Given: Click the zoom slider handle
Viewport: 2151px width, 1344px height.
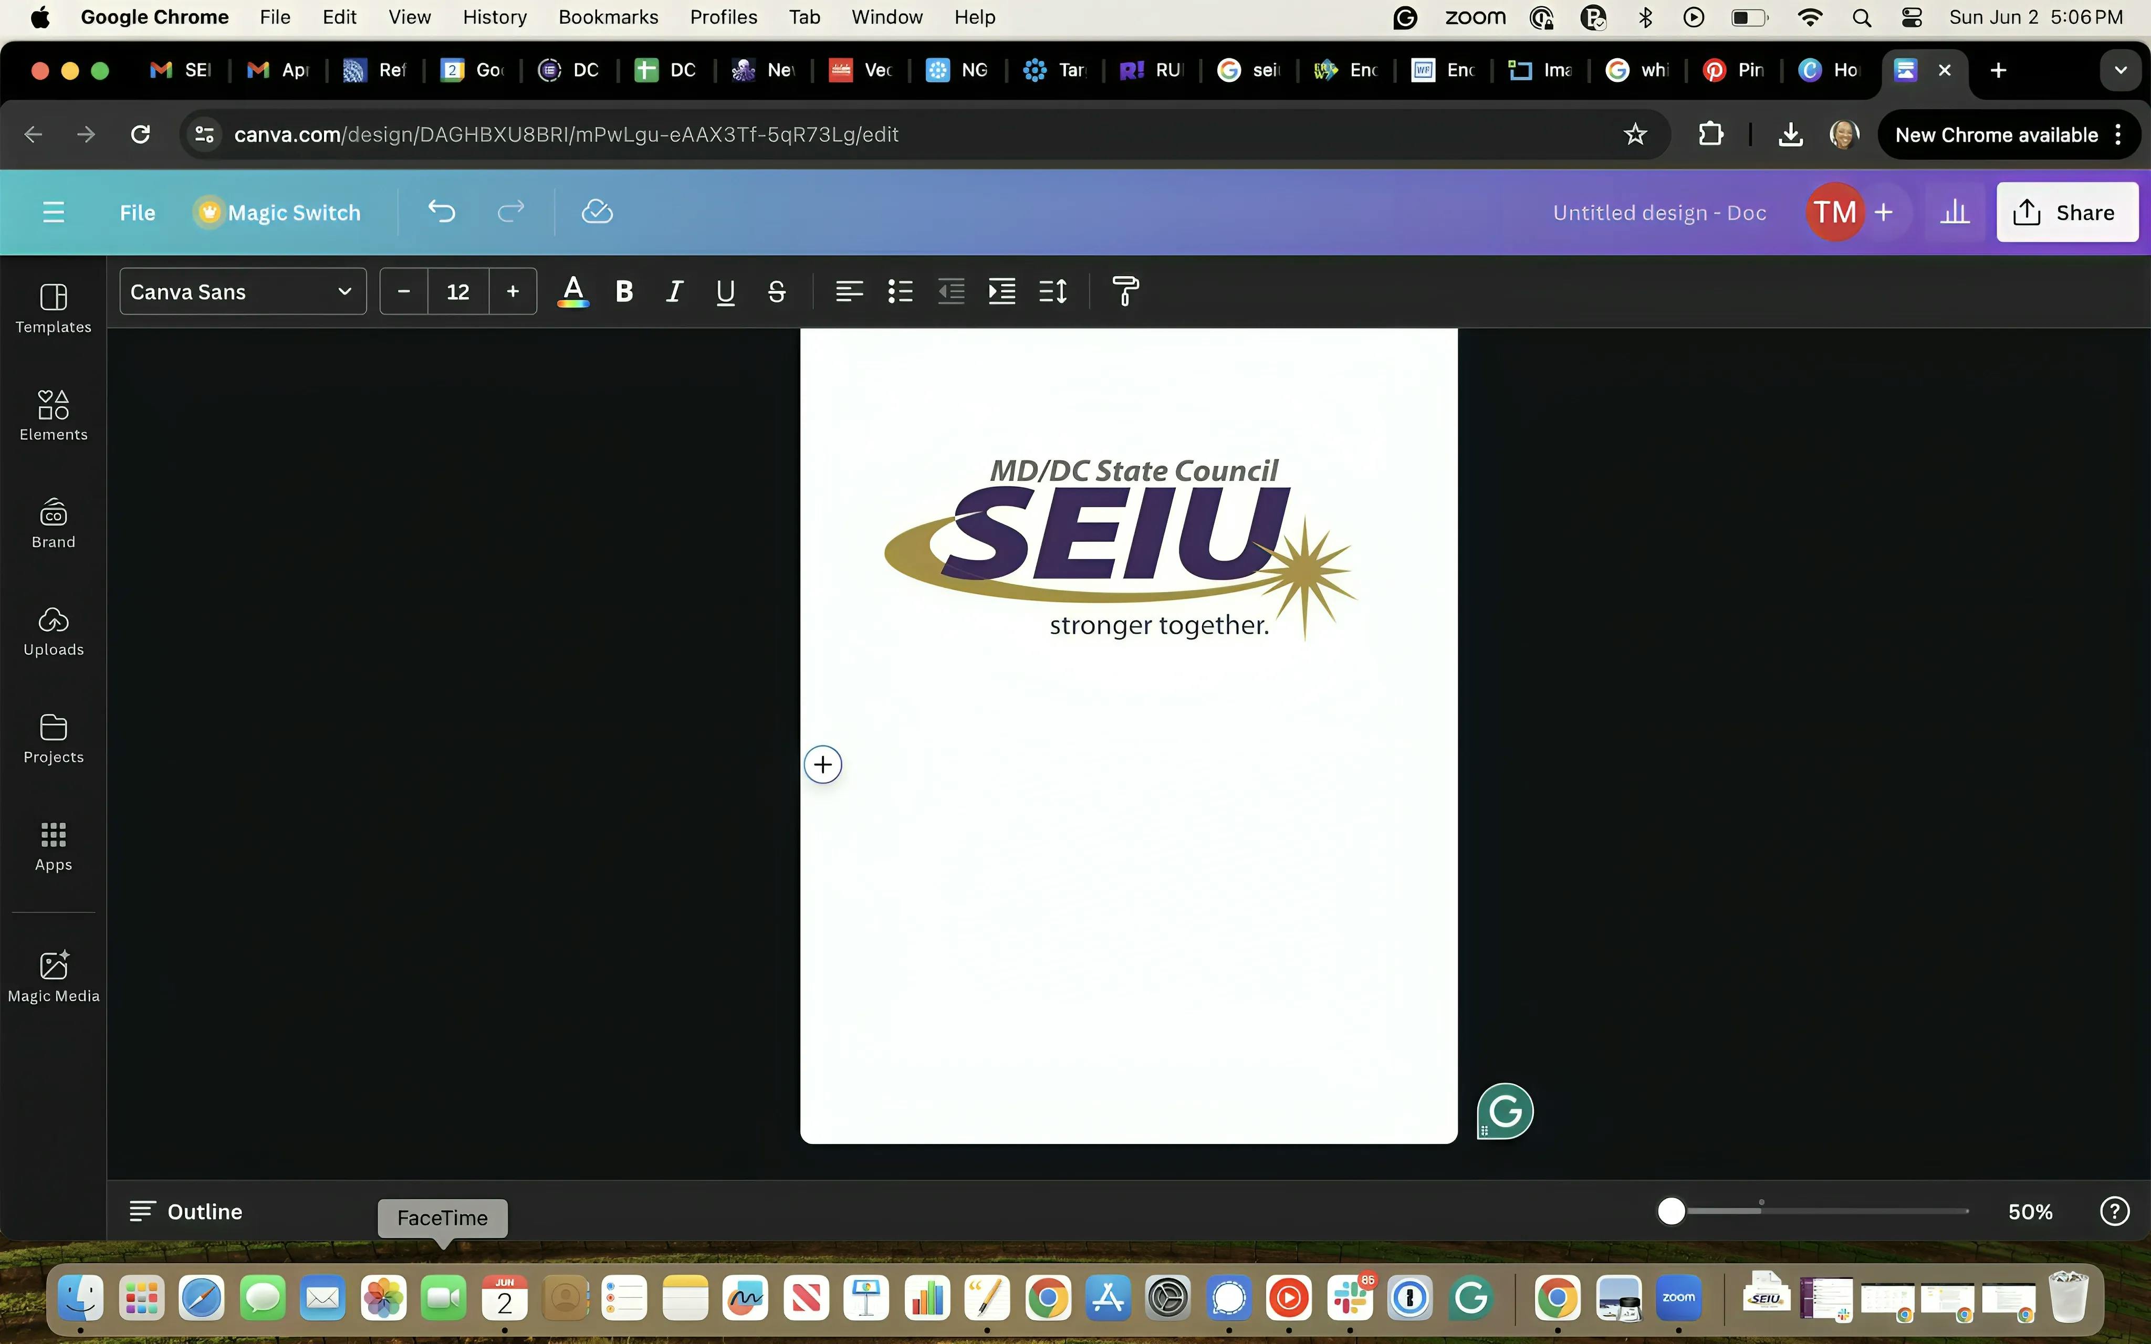Looking at the screenshot, I should (x=1671, y=1211).
